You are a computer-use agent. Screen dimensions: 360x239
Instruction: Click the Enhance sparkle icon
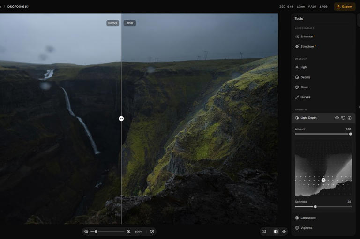pyautogui.click(x=297, y=36)
